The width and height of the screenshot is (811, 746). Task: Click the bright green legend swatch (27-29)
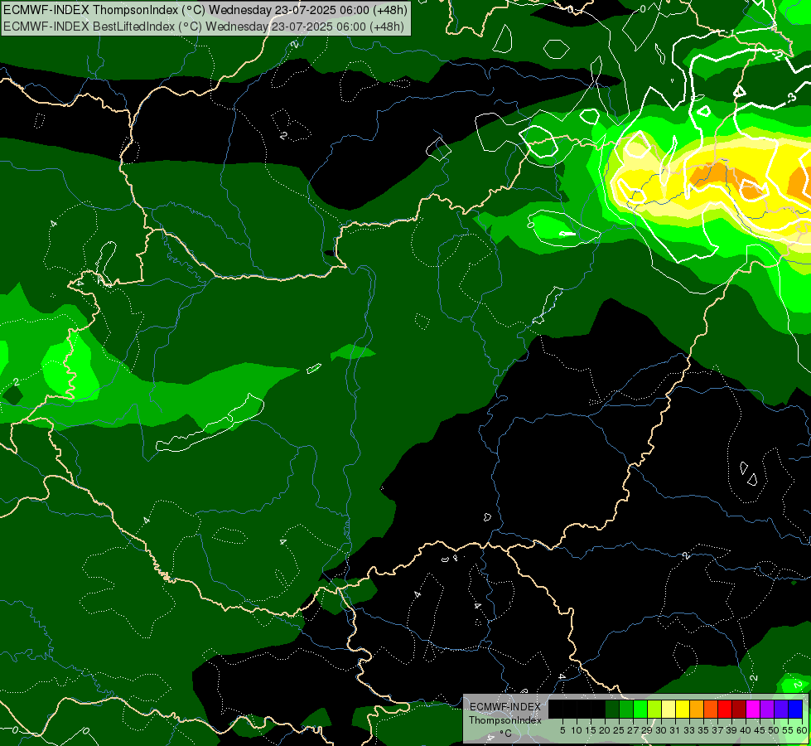click(x=640, y=709)
